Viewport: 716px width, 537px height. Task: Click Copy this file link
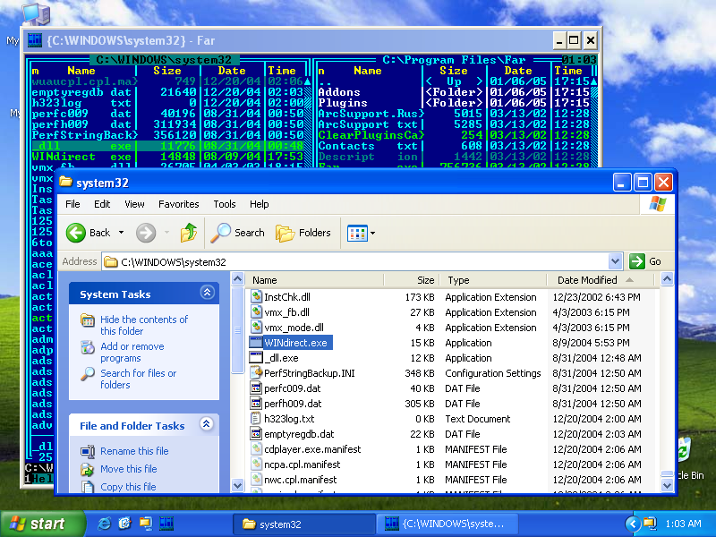click(128, 487)
